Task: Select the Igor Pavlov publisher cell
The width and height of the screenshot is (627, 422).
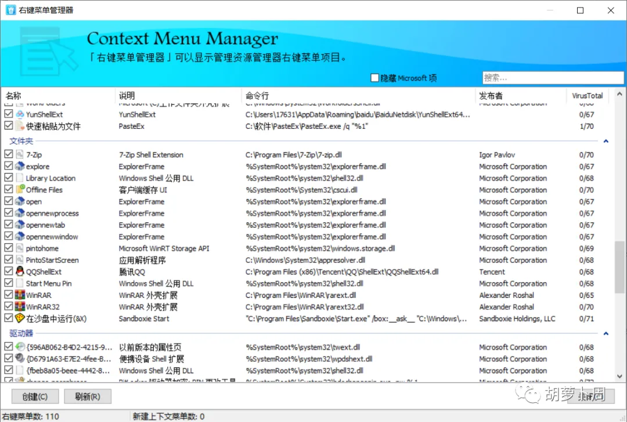Action: [497, 155]
